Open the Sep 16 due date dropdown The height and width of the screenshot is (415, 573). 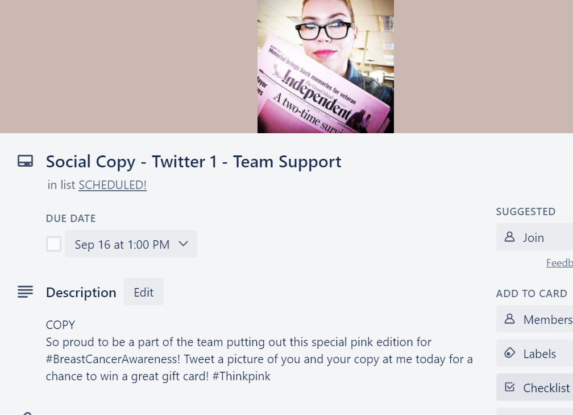click(x=131, y=244)
